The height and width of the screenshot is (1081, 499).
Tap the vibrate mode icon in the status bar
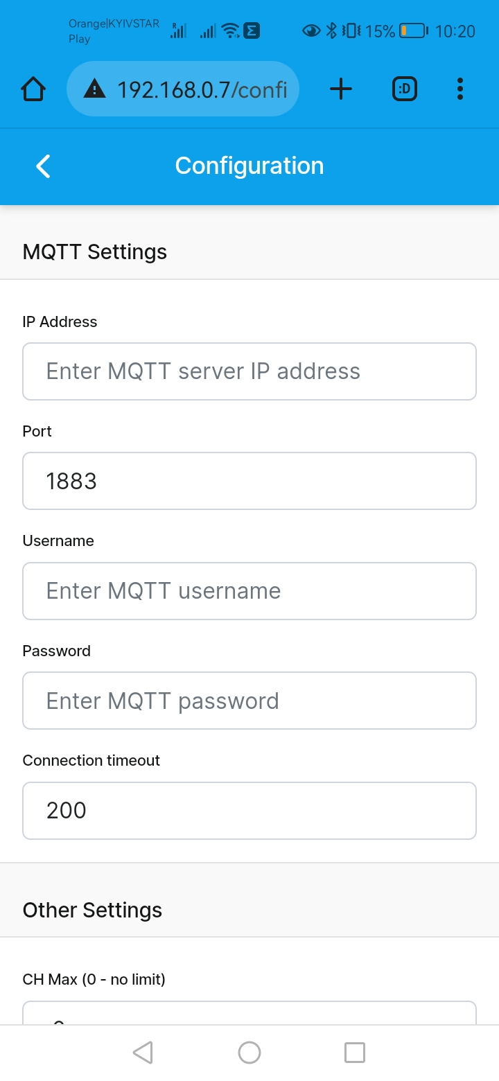pyautogui.click(x=350, y=30)
